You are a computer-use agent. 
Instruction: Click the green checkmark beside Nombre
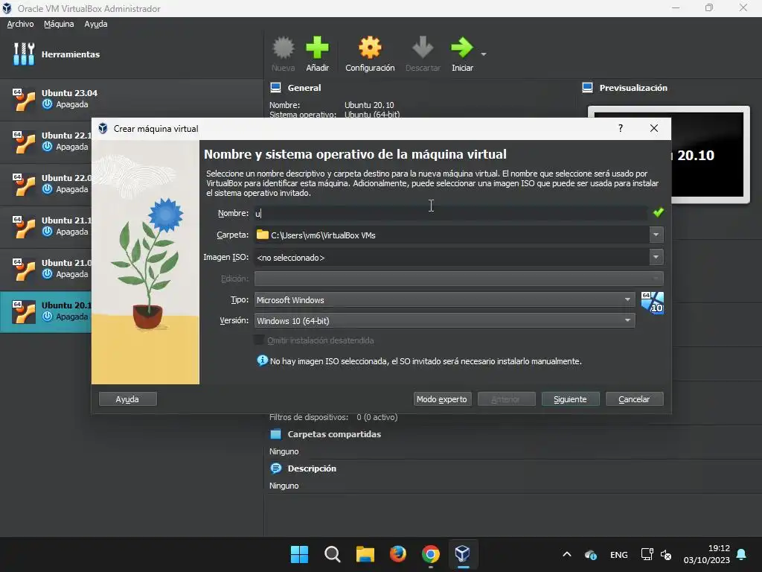click(658, 212)
